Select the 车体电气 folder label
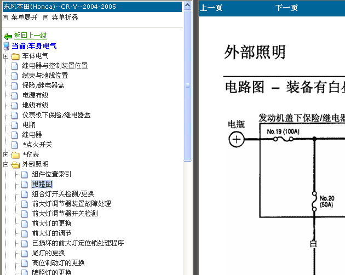The height and width of the screenshot is (275, 345). (35, 56)
